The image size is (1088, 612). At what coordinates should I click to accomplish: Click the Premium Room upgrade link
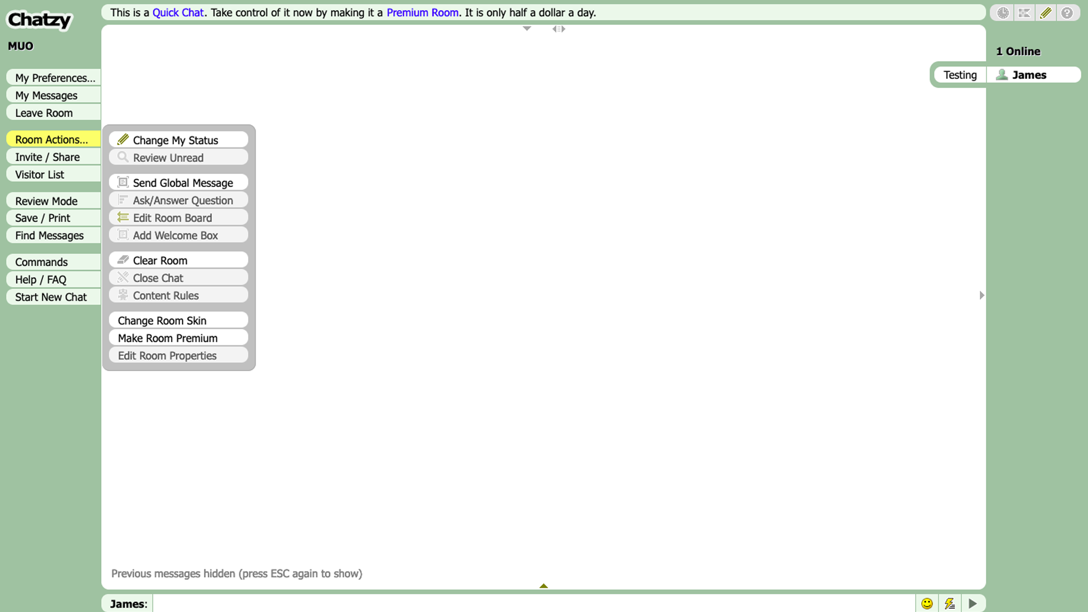click(x=422, y=12)
